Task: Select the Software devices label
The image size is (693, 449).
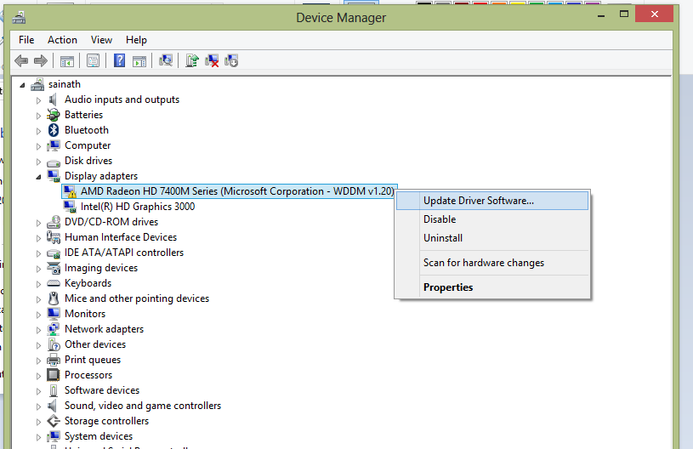Action: click(102, 390)
